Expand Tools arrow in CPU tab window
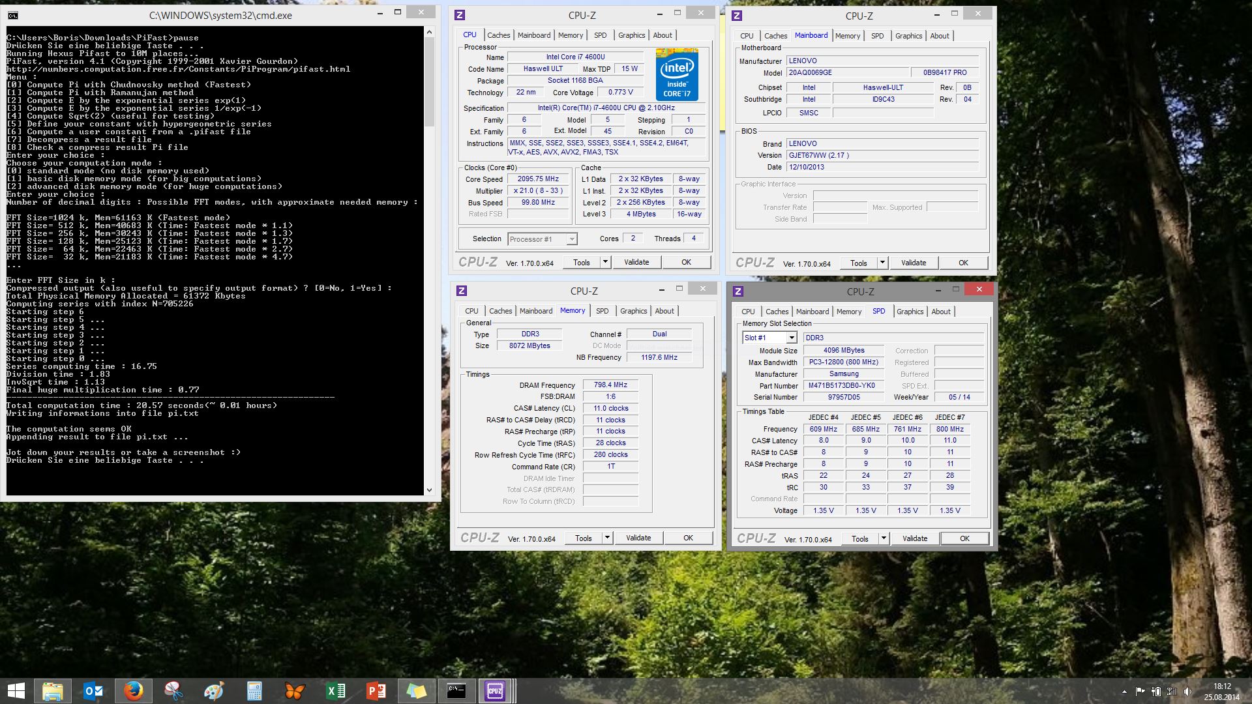Viewport: 1252px width, 704px height. coord(605,262)
